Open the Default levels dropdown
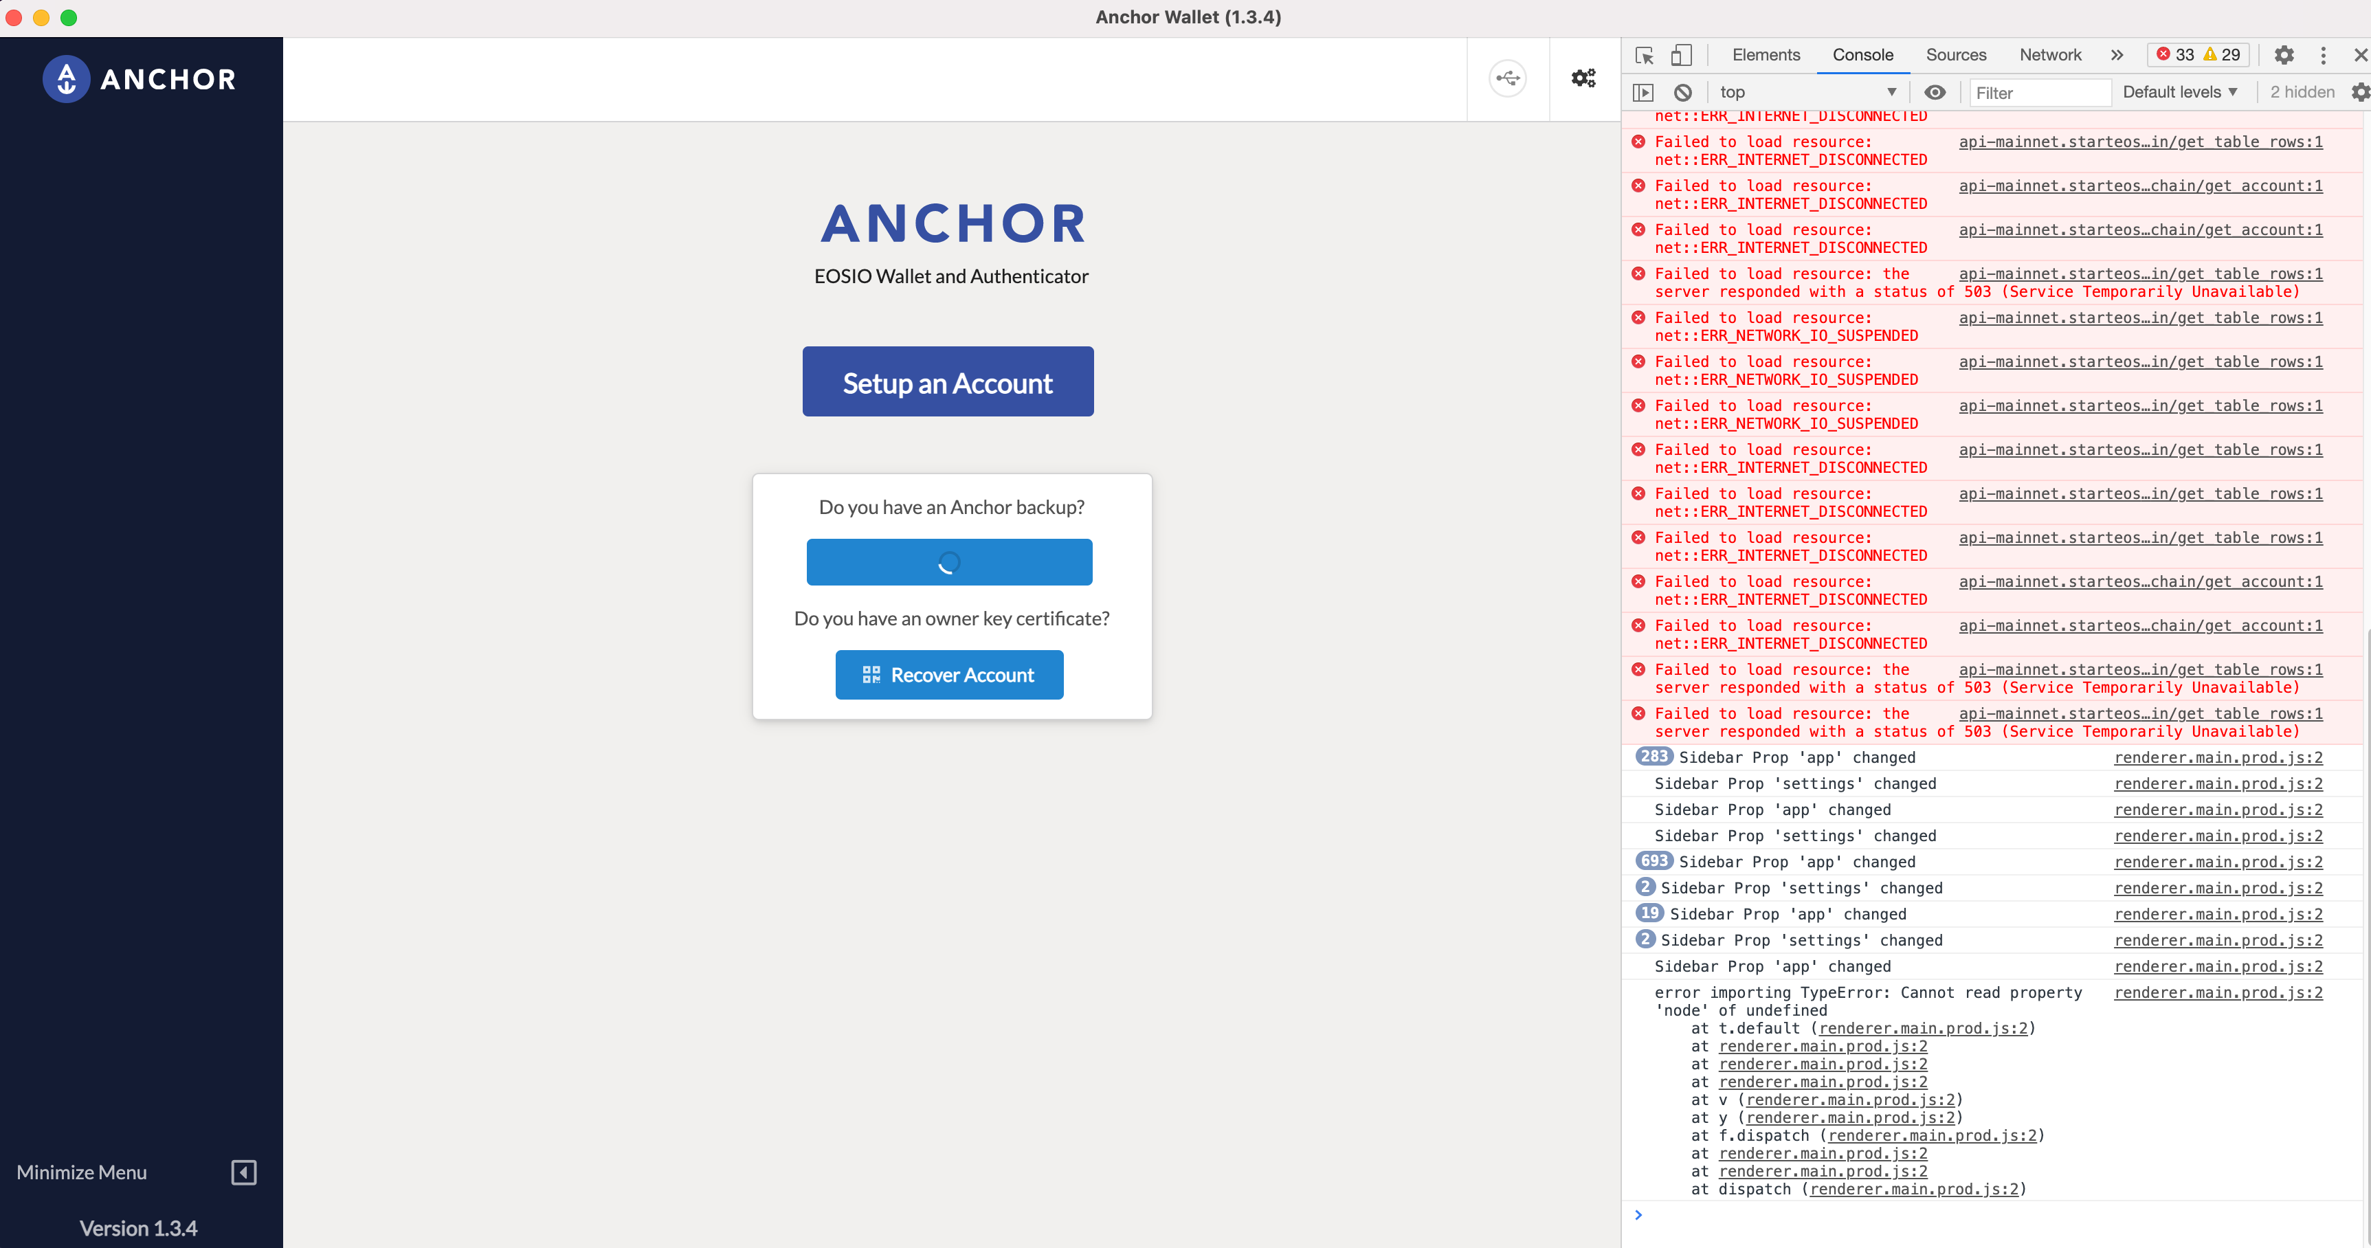Viewport: 2371px width, 1248px height. click(x=2181, y=92)
